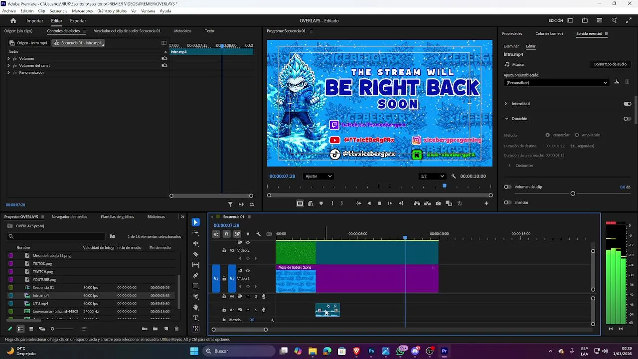Select the Hand tool
This screenshot has height=359, width=638.
196,307
